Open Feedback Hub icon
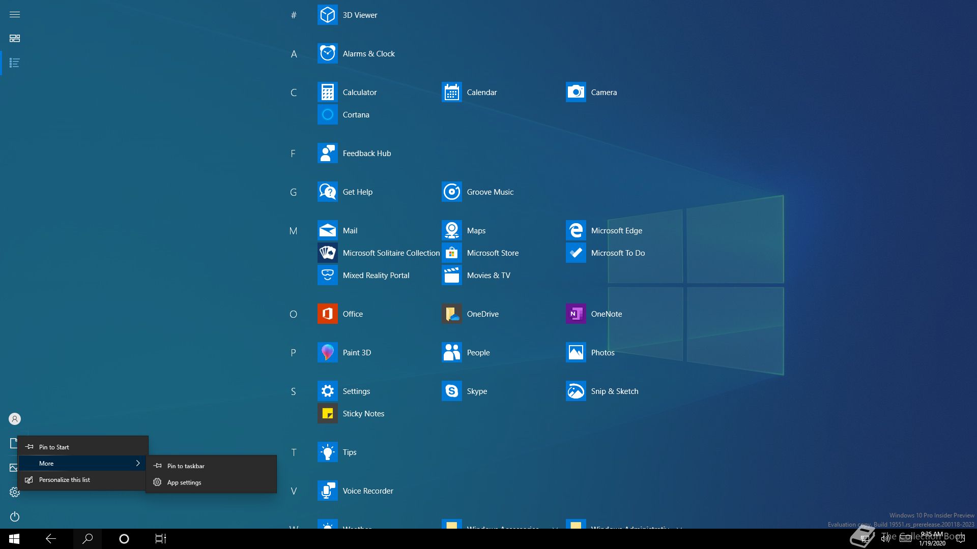The image size is (977, 549). pyautogui.click(x=327, y=153)
